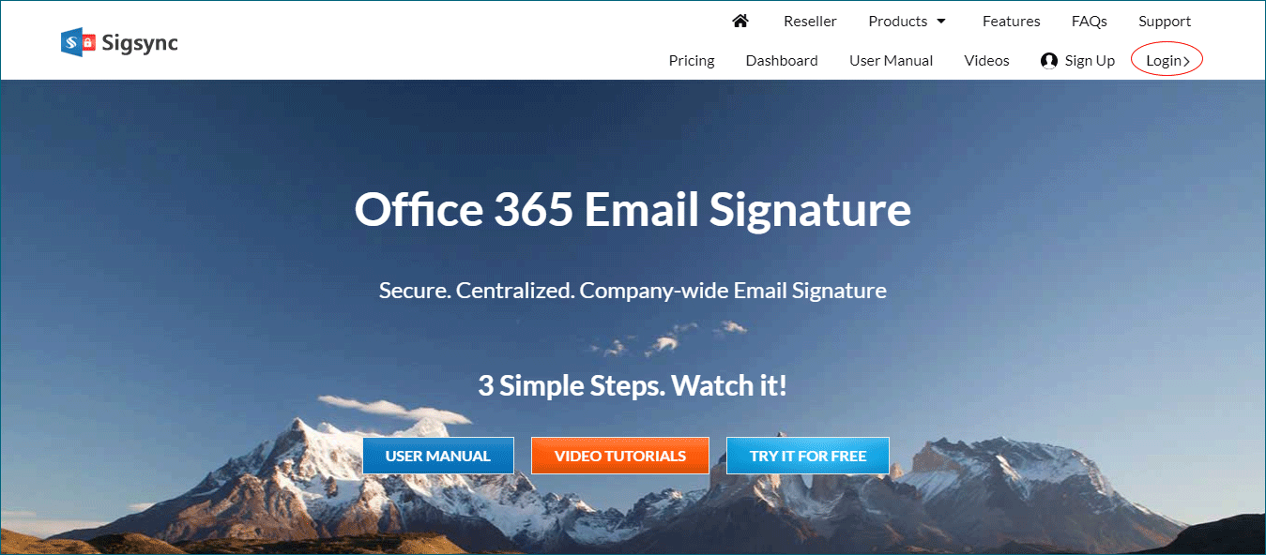The height and width of the screenshot is (555, 1266).
Task: Click the user avatar icon beside Sign Up
Action: coord(1049,61)
